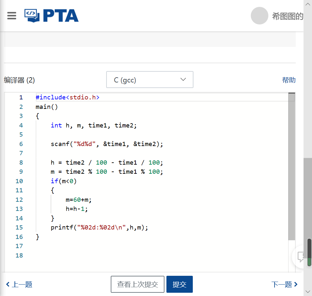Open the hamburger navigation menu
This screenshot has width=312, height=296.
coord(12,16)
